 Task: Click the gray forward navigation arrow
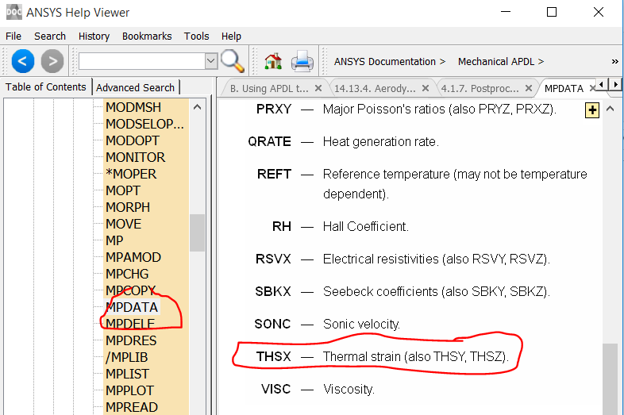tap(52, 61)
